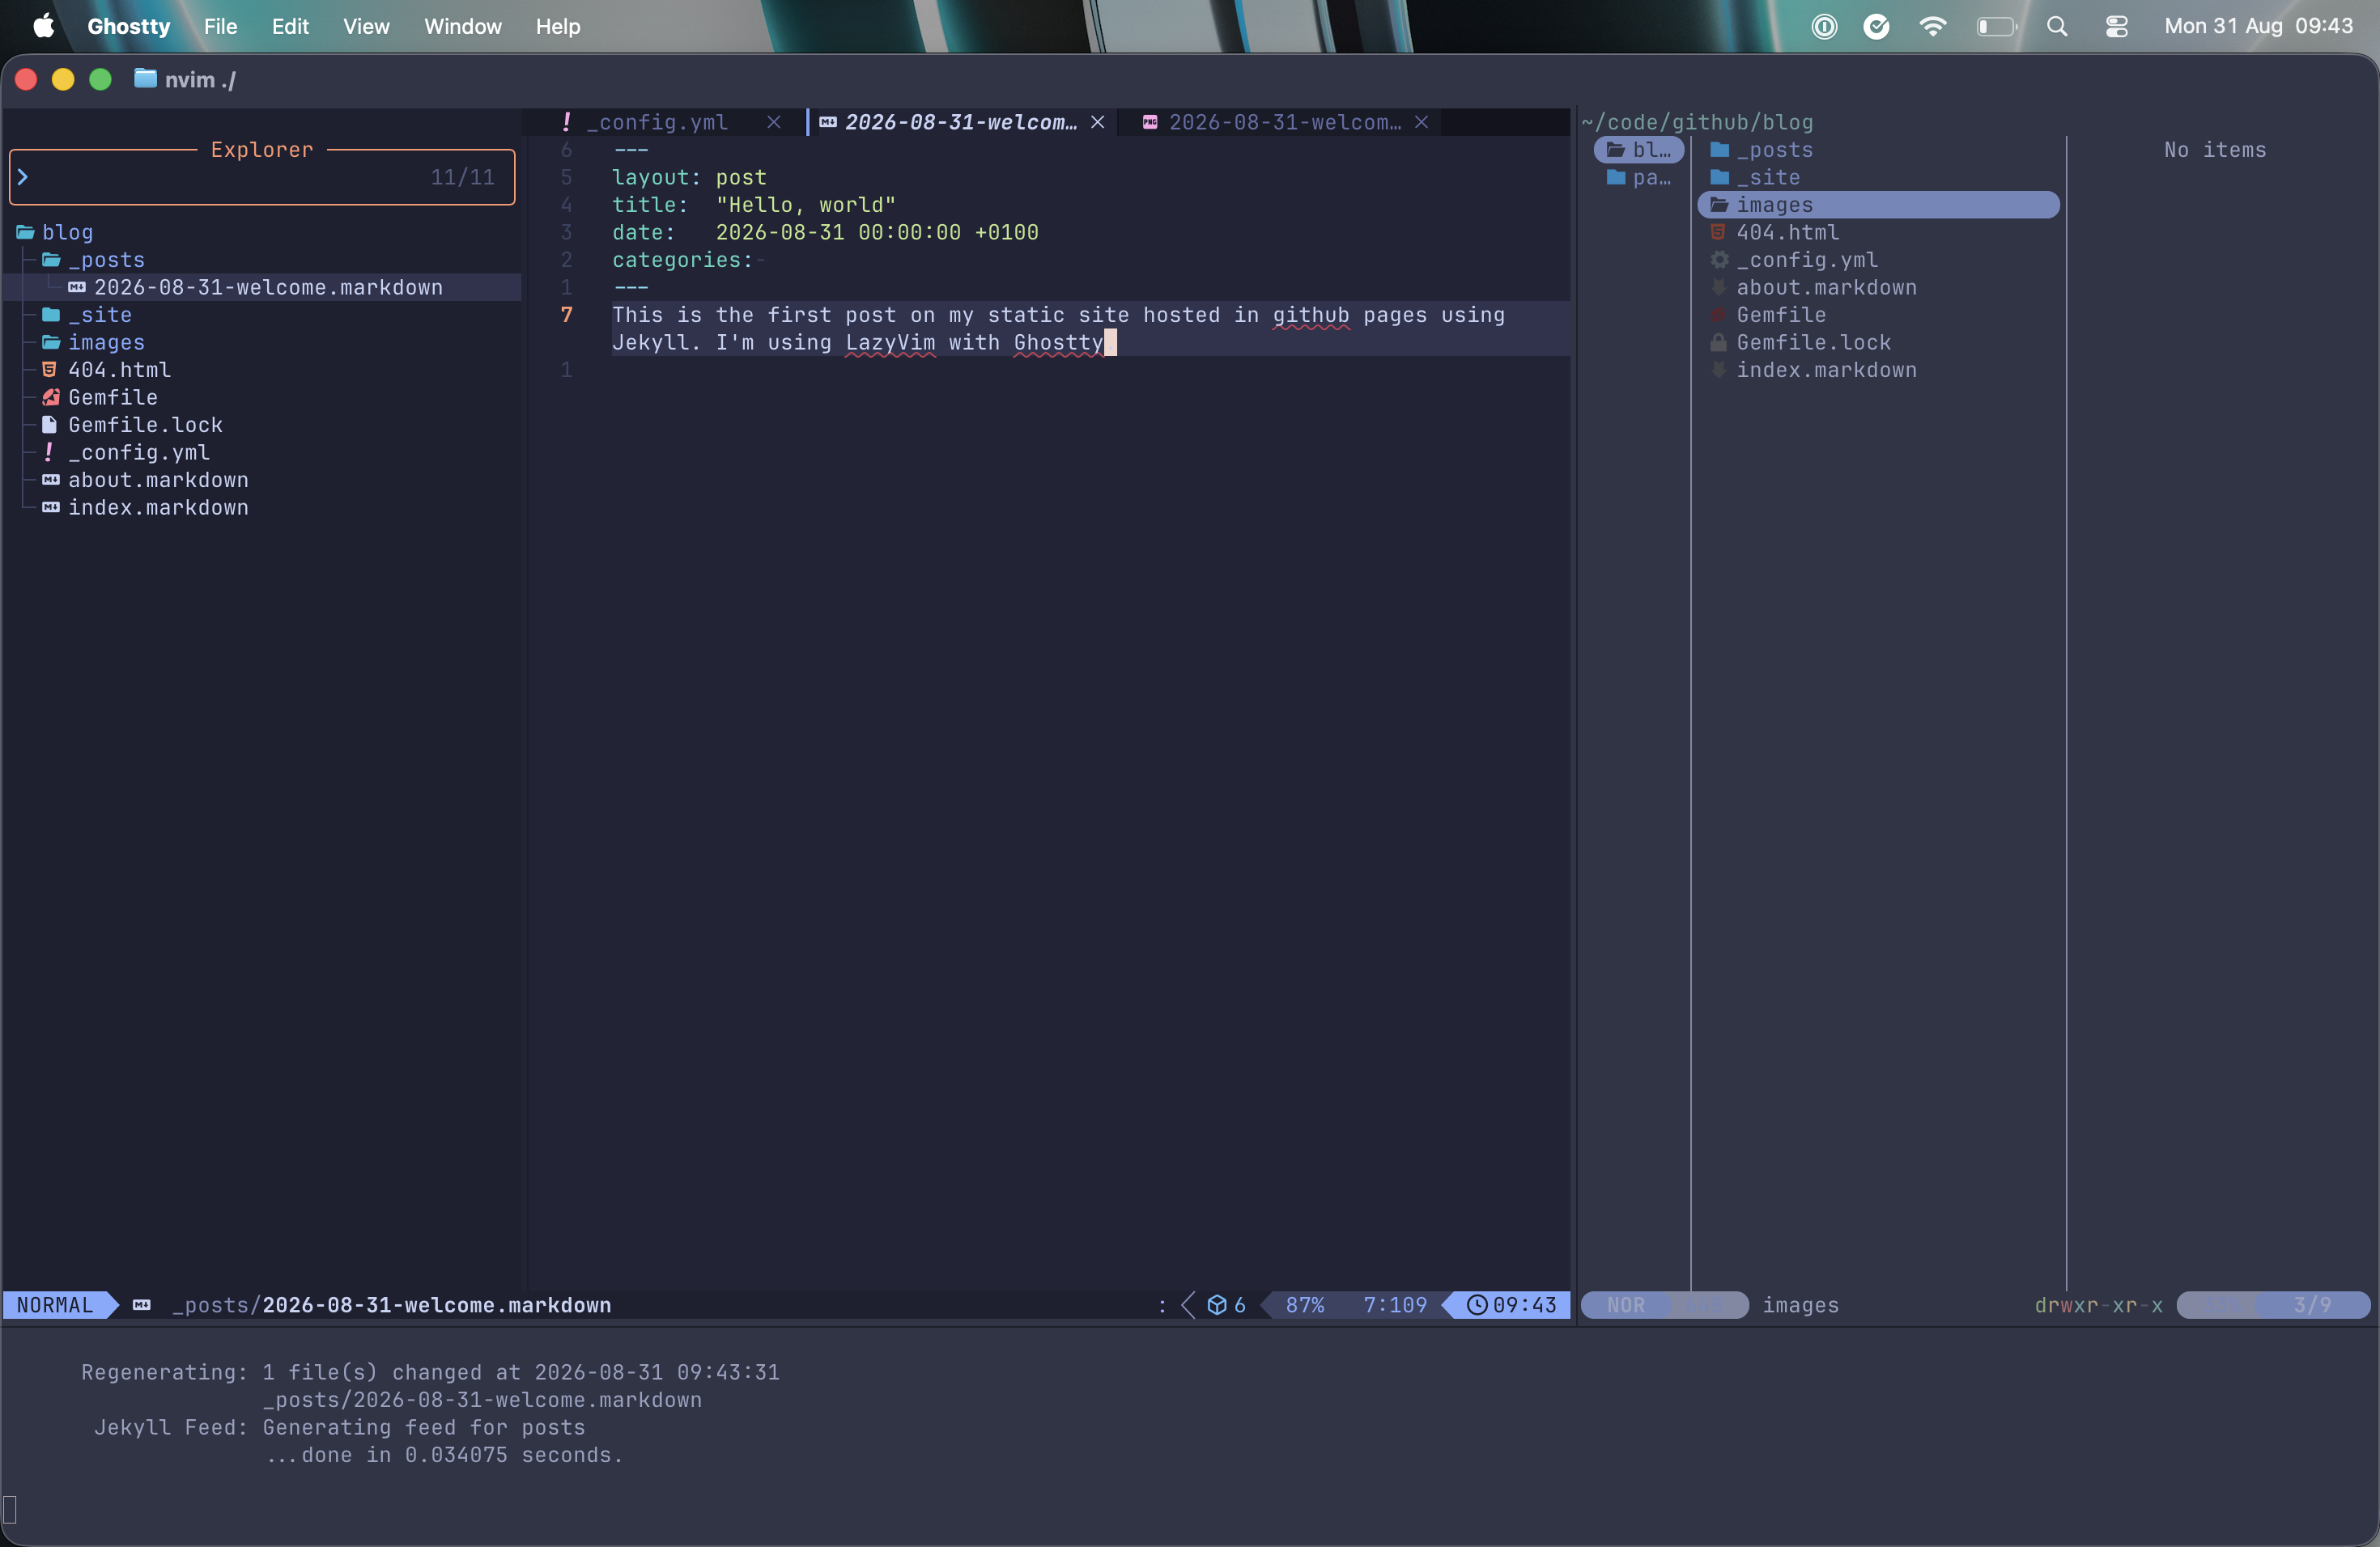
Task: Close the PNG 2026-08-31-welcom… tab
Action: 1421,122
